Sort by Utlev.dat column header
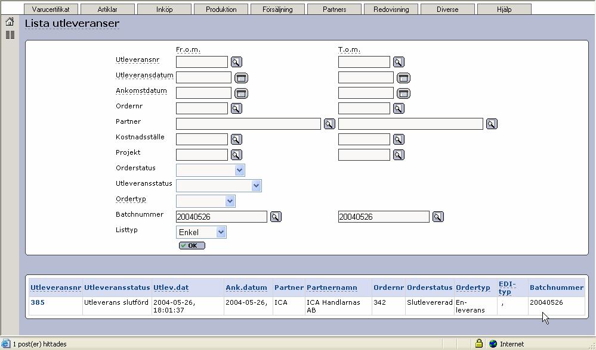 point(171,287)
